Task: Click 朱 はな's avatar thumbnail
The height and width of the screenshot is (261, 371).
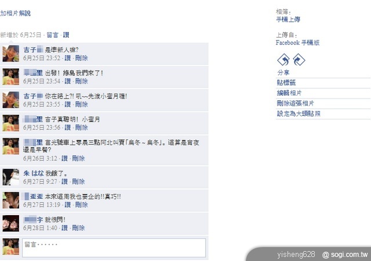Action: point(10,177)
